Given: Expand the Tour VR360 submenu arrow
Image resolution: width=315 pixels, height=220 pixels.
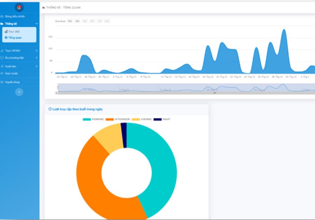Looking at the screenshot, I should click(37, 51).
